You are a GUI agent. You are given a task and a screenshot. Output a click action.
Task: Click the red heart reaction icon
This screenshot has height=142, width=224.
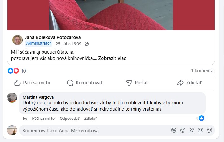pyautogui.click(x=16, y=71)
